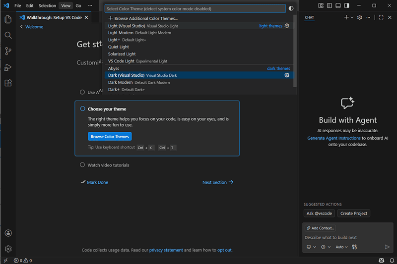Click the Generate Agent Instructions link

point(334,138)
